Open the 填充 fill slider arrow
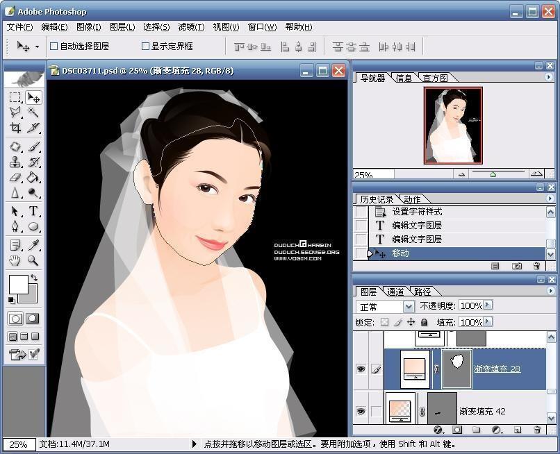 tap(487, 322)
